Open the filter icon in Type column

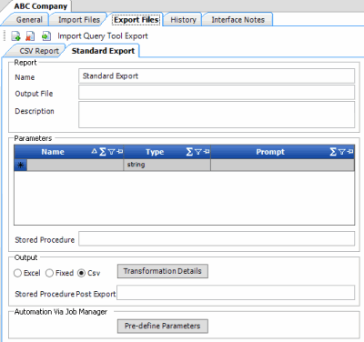pos(198,152)
